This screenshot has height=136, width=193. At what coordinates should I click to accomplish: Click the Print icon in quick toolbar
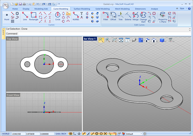click(x=24, y=4)
